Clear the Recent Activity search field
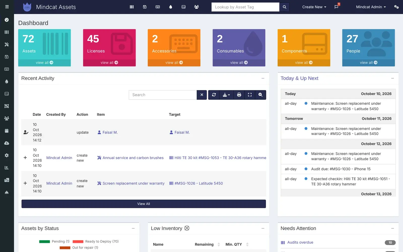The height and width of the screenshot is (252, 403). 202,95
